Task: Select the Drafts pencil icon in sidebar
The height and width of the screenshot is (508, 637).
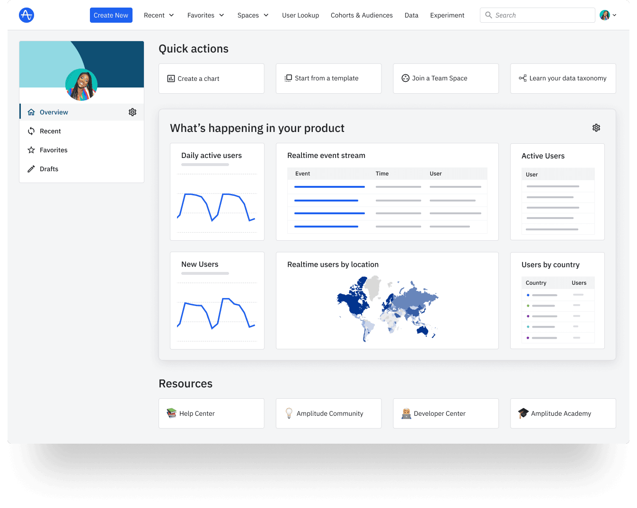Action: (31, 169)
